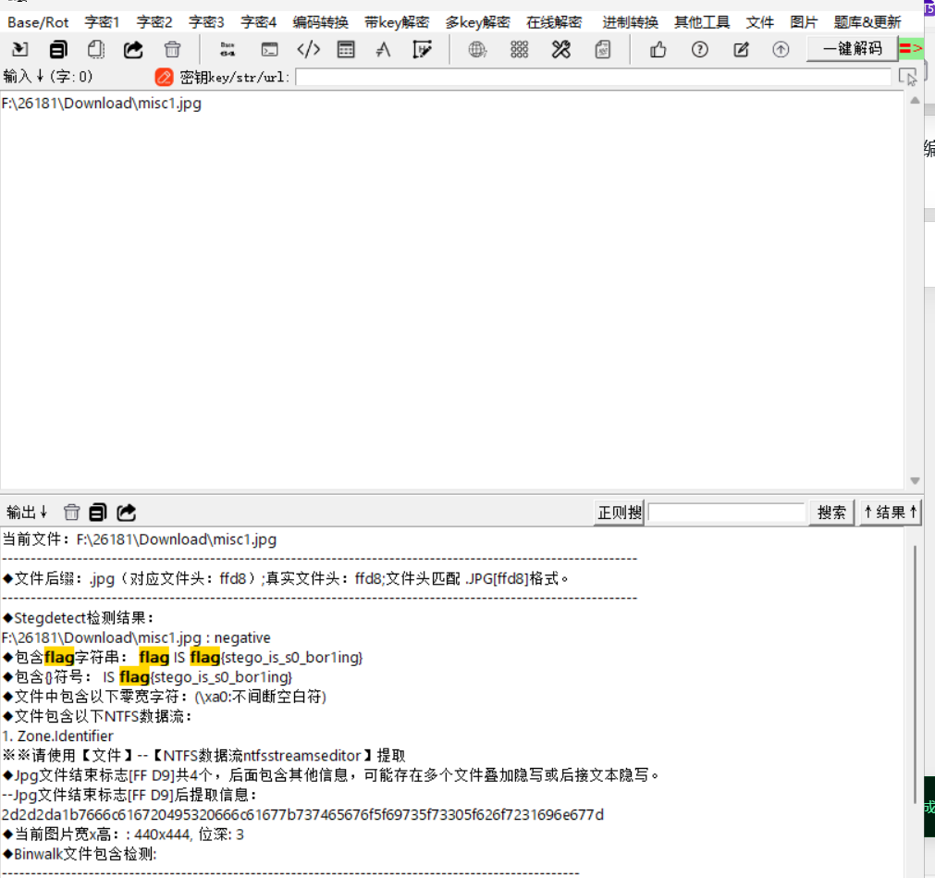Click the 密钥key/str/url input field
This screenshot has height=878, width=935.
pyautogui.click(x=592, y=78)
